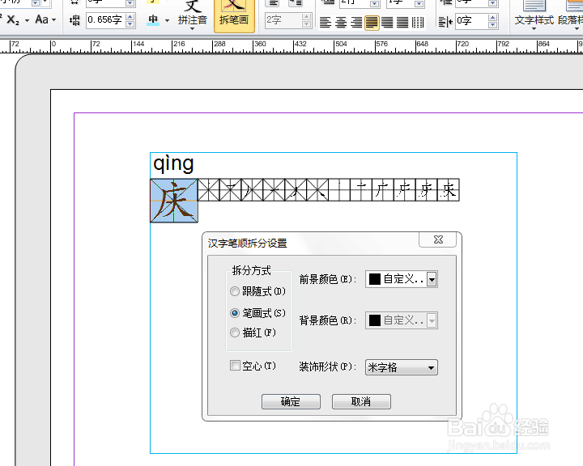Click the 取消 Cancel button

(x=361, y=402)
